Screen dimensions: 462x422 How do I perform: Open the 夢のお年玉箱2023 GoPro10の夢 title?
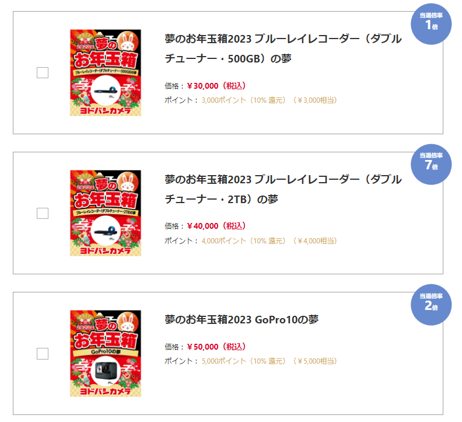[242, 320]
